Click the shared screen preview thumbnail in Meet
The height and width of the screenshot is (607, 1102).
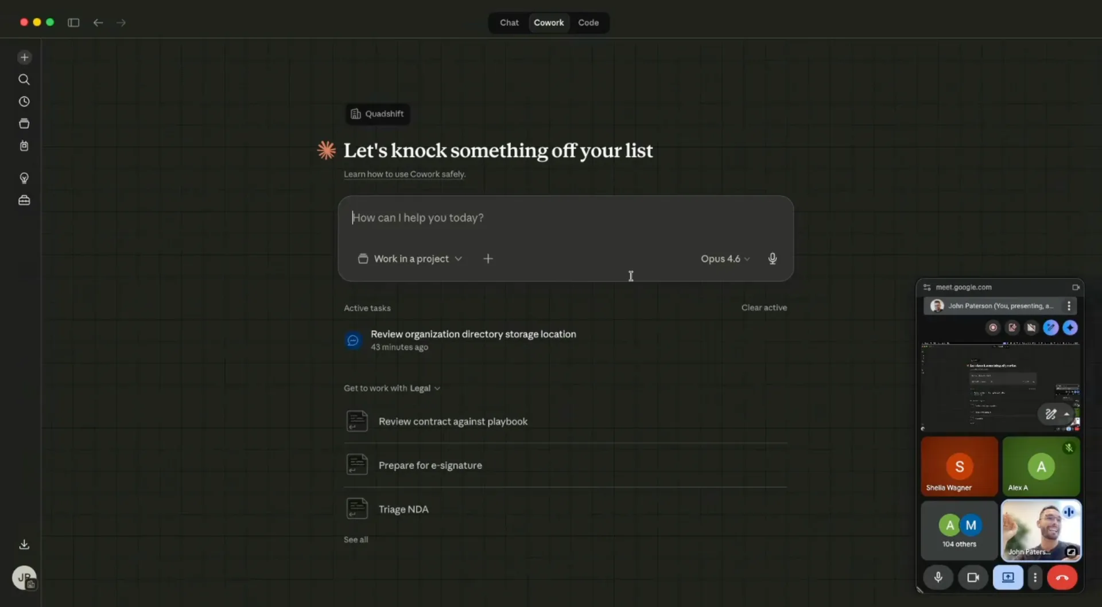click(x=1000, y=387)
